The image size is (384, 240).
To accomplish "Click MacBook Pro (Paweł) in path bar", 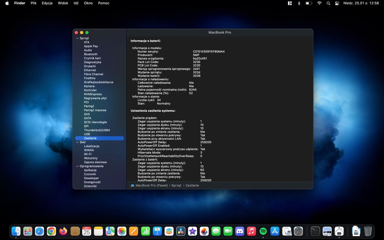I will (x=152, y=185).
